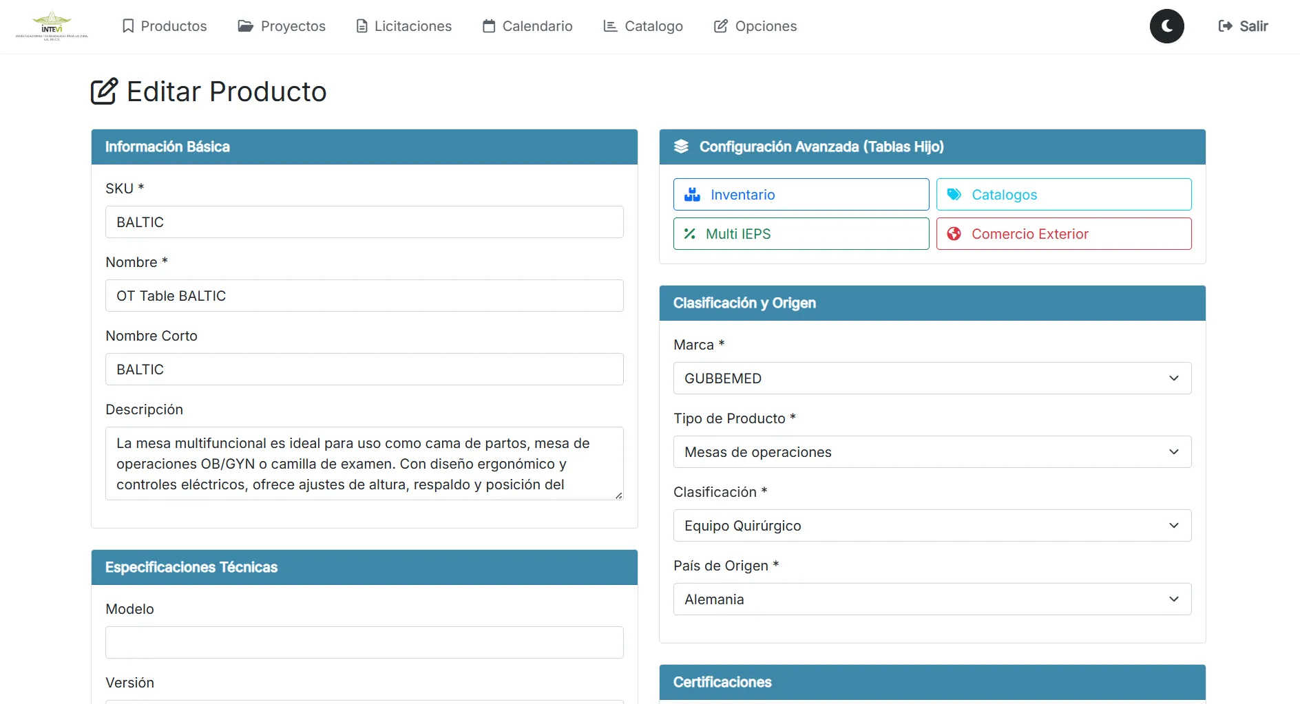Open the Marca dropdown showing GUBBEMED
This screenshot has width=1300, height=704.
tap(932, 378)
